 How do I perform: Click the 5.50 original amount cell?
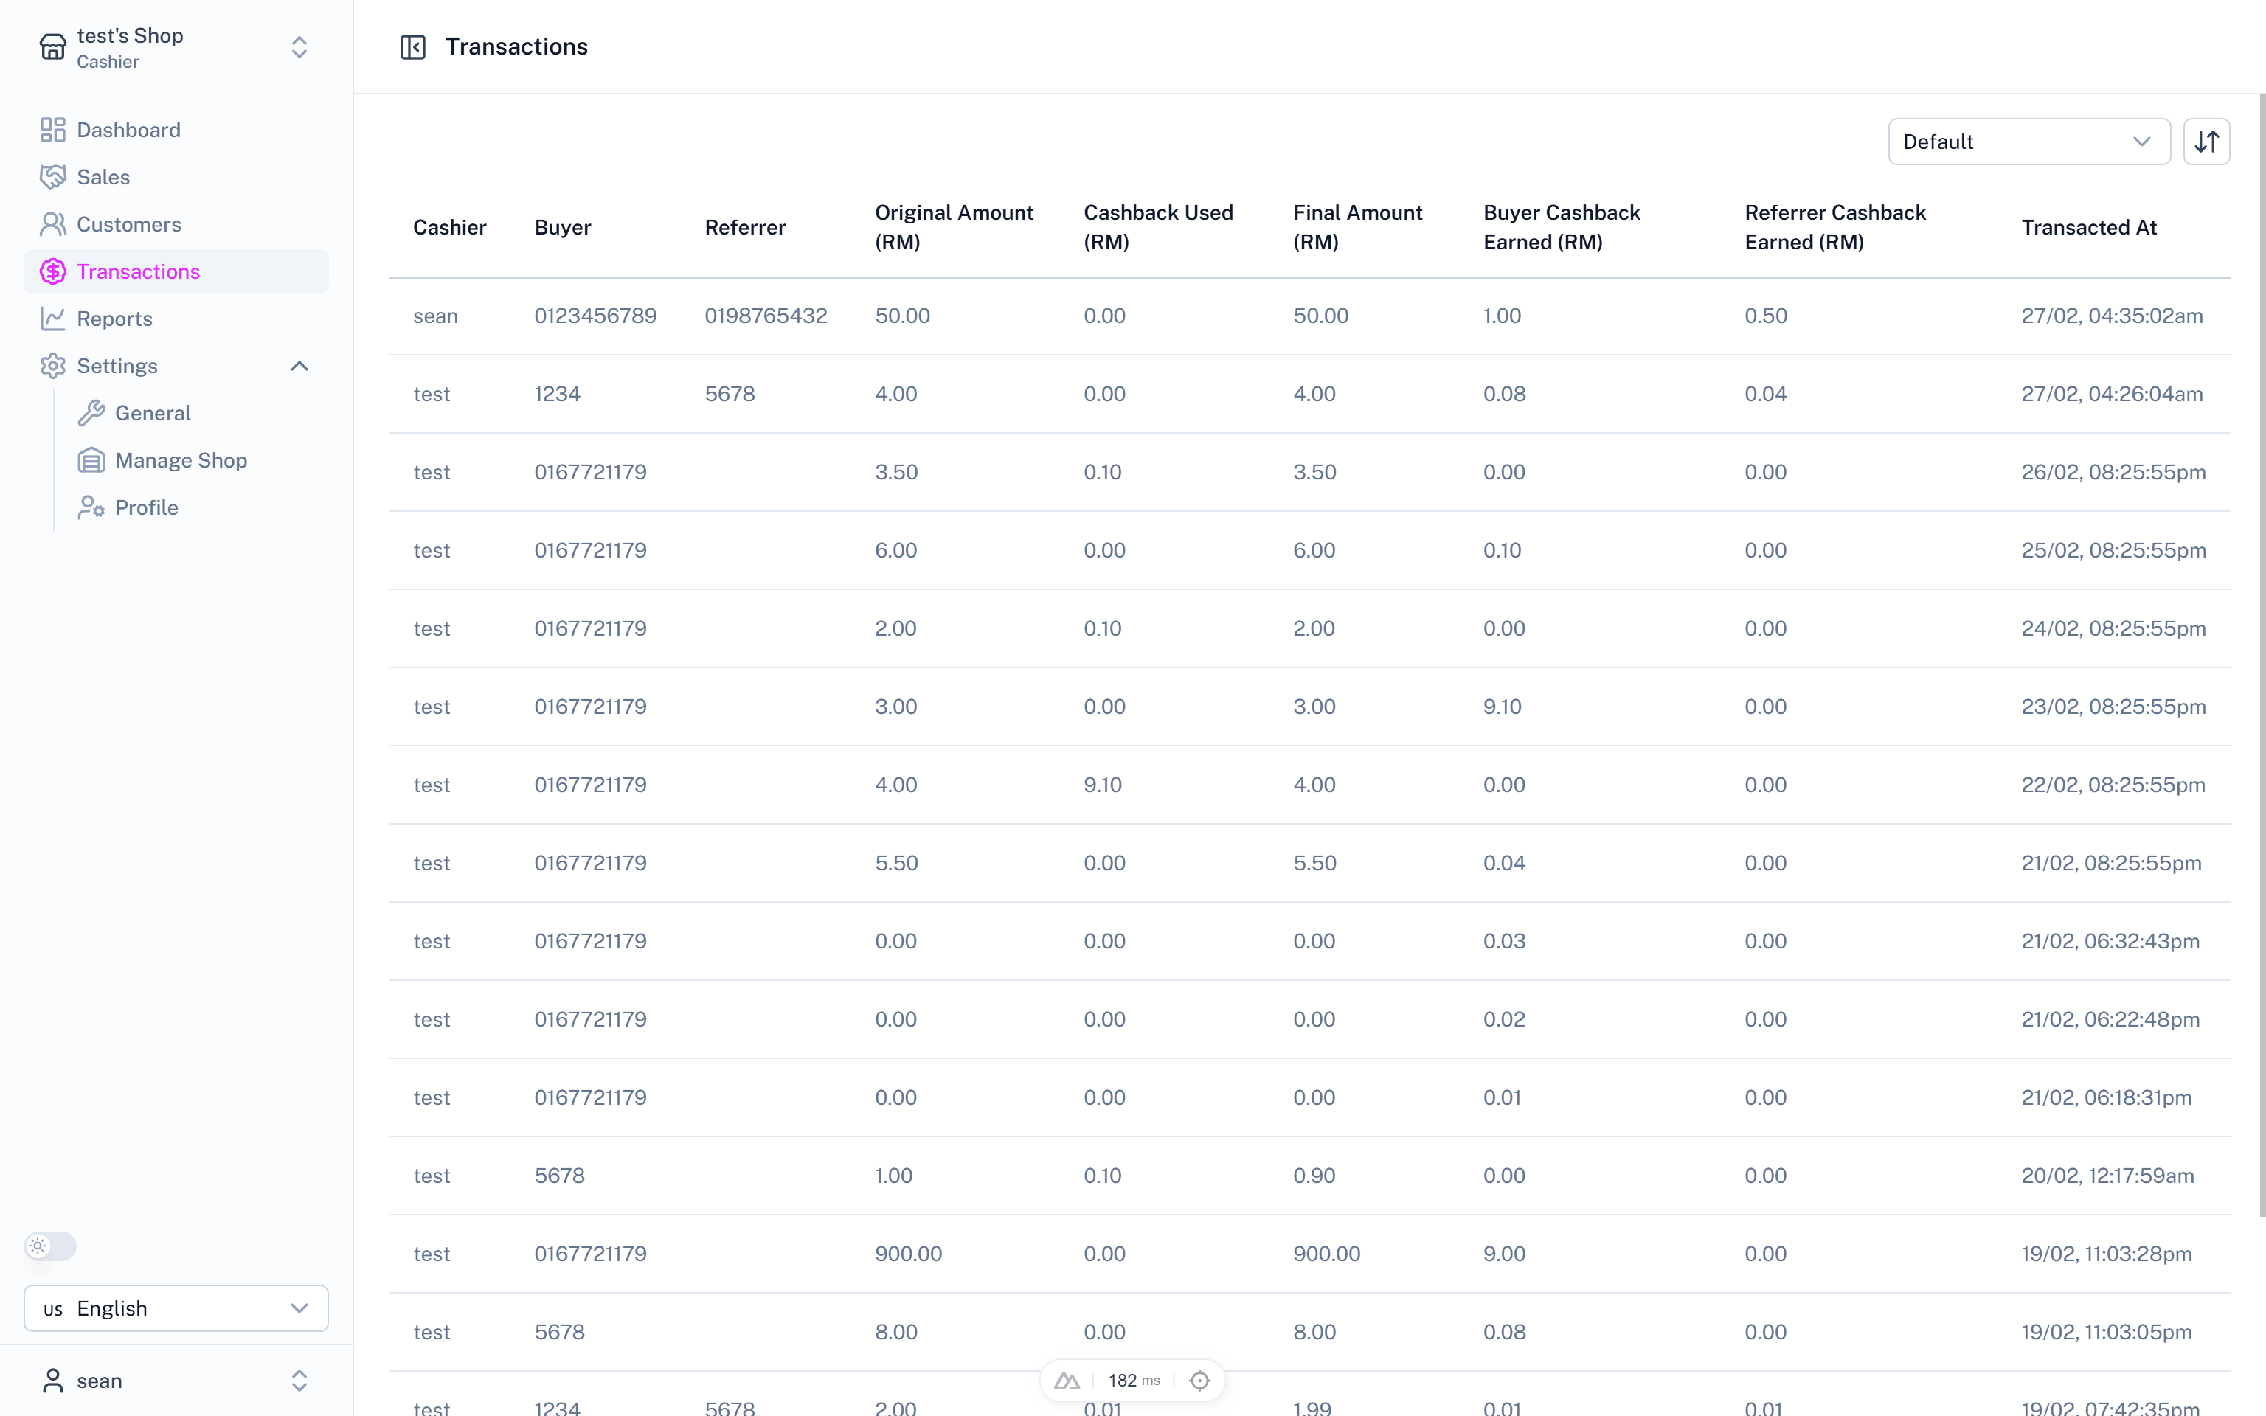point(896,864)
